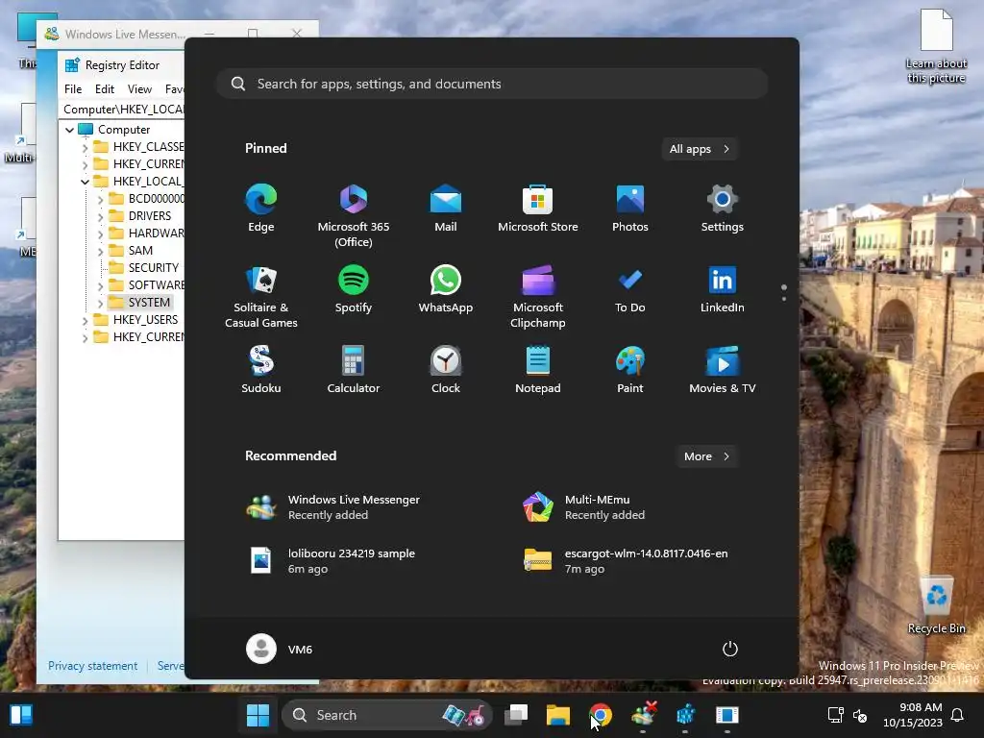This screenshot has width=984, height=738.
Task: Open the Mail app
Action: [x=446, y=209]
